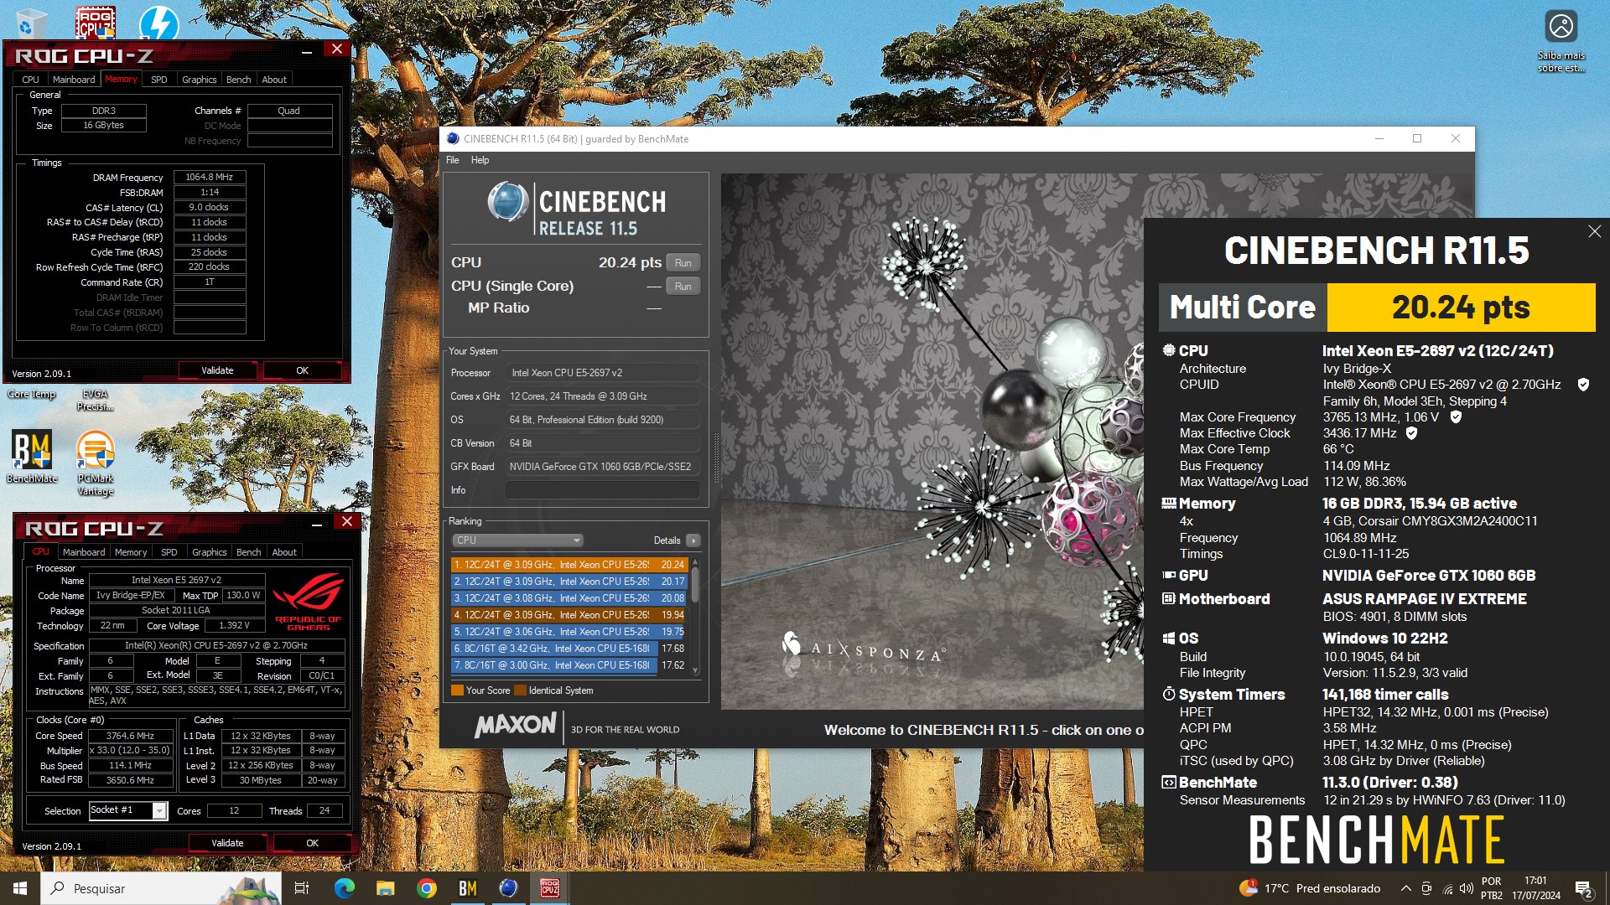Select ranking row 6 scoring 17.68

(x=569, y=649)
